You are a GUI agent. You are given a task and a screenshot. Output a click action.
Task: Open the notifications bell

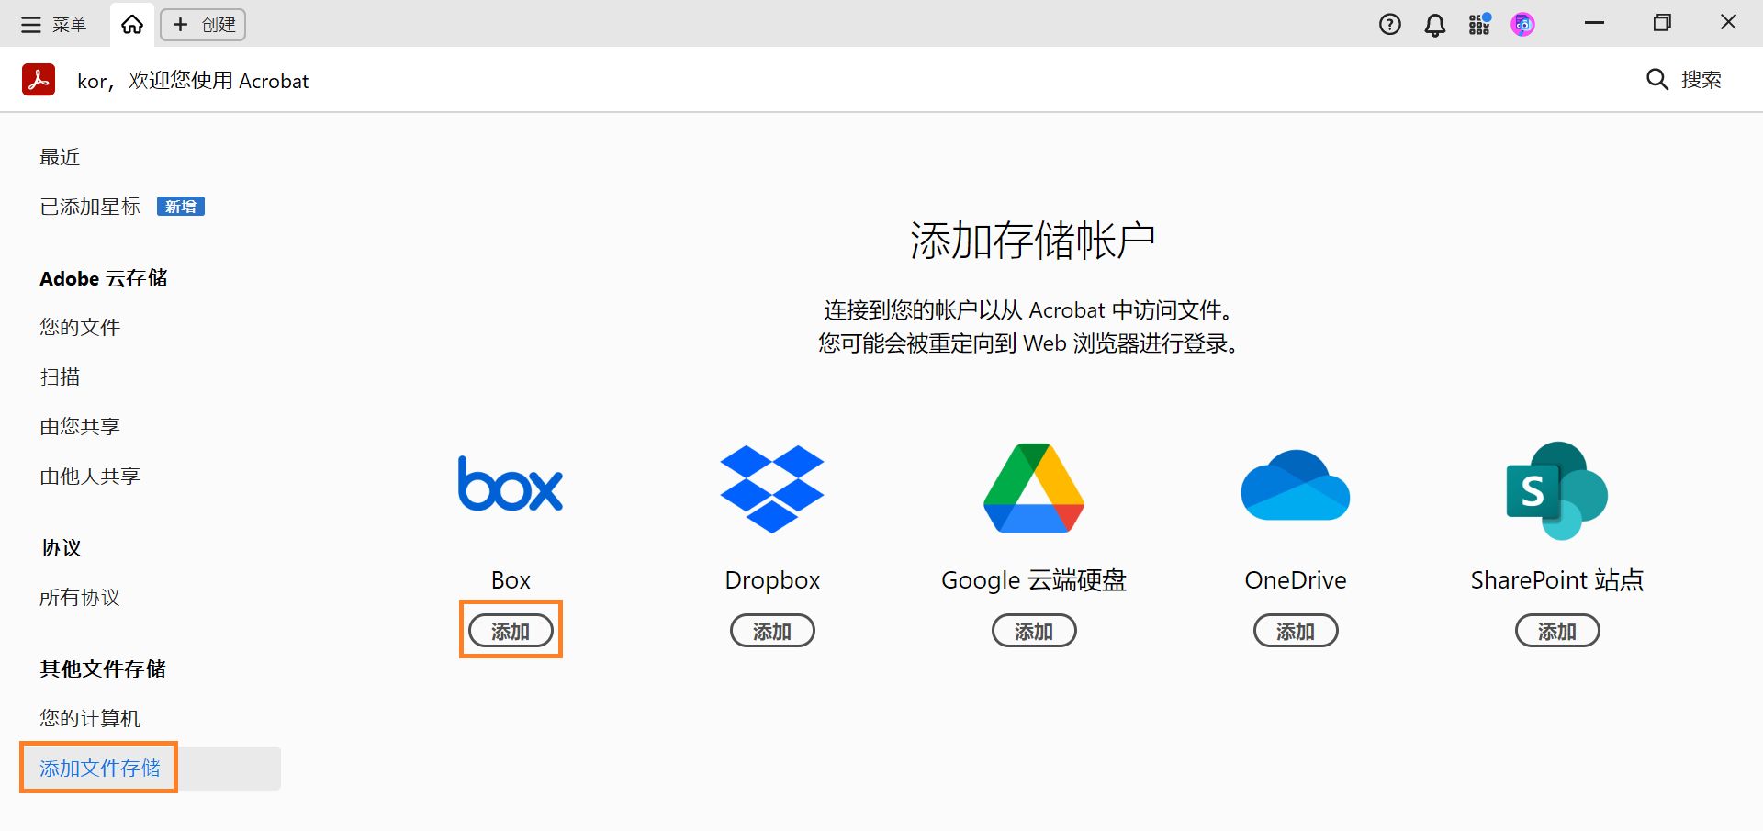tap(1433, 24)
